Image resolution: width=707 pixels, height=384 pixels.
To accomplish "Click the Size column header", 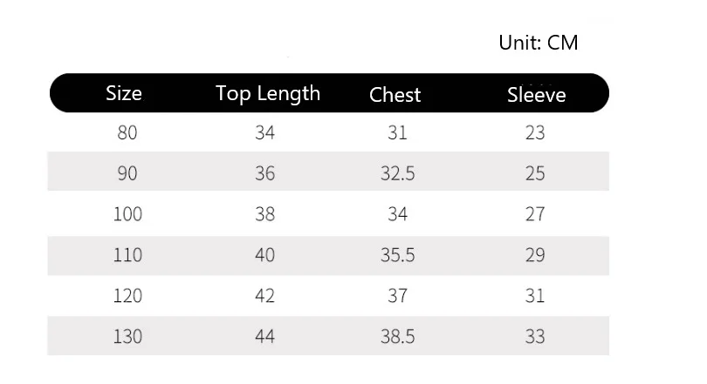I will tap(124, 92).
